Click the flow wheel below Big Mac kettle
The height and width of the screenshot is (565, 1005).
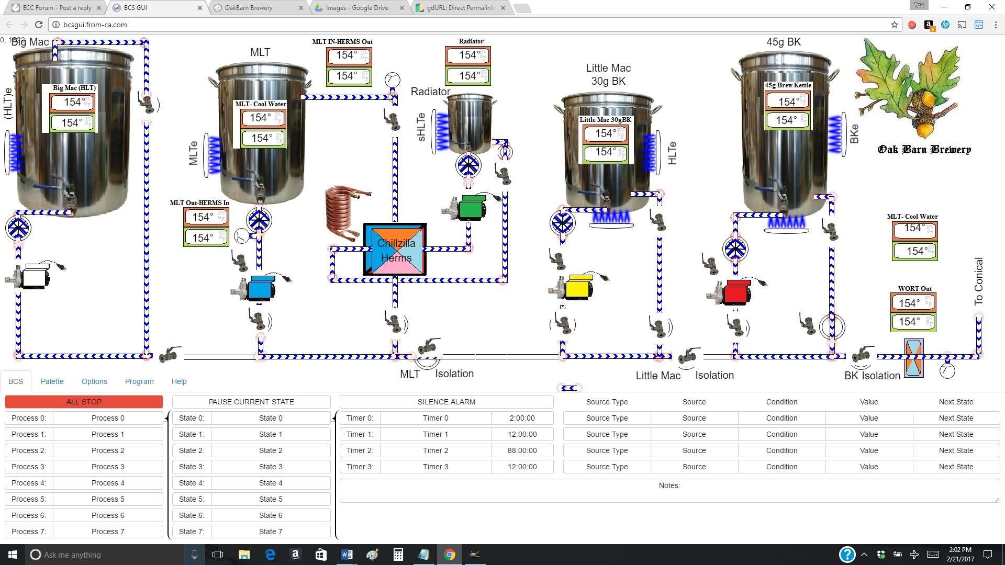[x=18, y=228]
